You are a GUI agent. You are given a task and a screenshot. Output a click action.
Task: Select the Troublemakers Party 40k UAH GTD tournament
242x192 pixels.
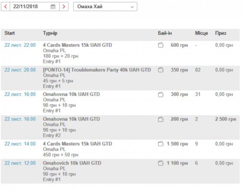coord(97,70)
